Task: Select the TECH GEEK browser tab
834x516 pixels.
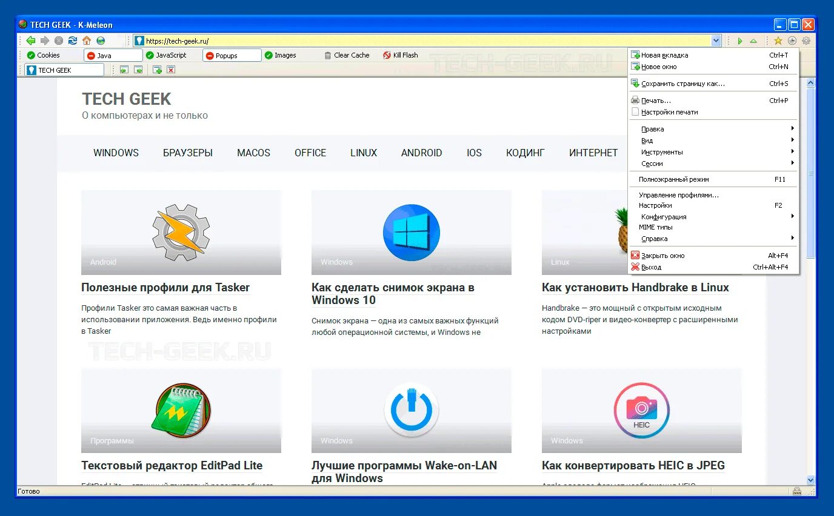Action: 64,70
